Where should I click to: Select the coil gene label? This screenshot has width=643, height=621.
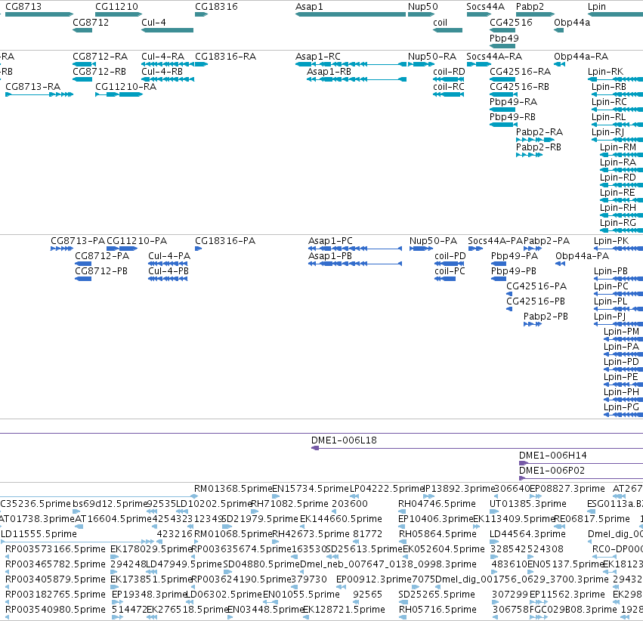tap(440, 23)
